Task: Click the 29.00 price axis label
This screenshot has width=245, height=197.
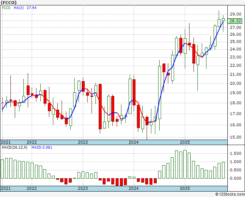Action: 235,14
